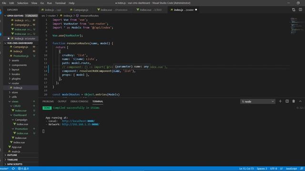The height and width of the screenshot is (171, 305).
Task: Create a new terminal with the plus icon
Action: pos(280,101)
